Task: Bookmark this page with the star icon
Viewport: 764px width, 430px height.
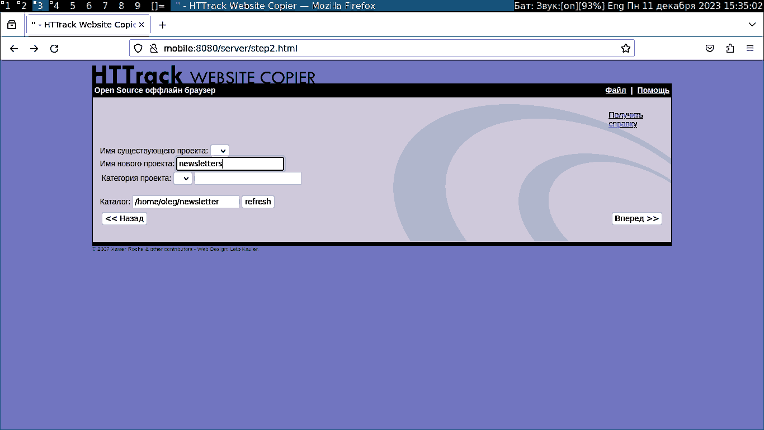Action: (625, 49)
